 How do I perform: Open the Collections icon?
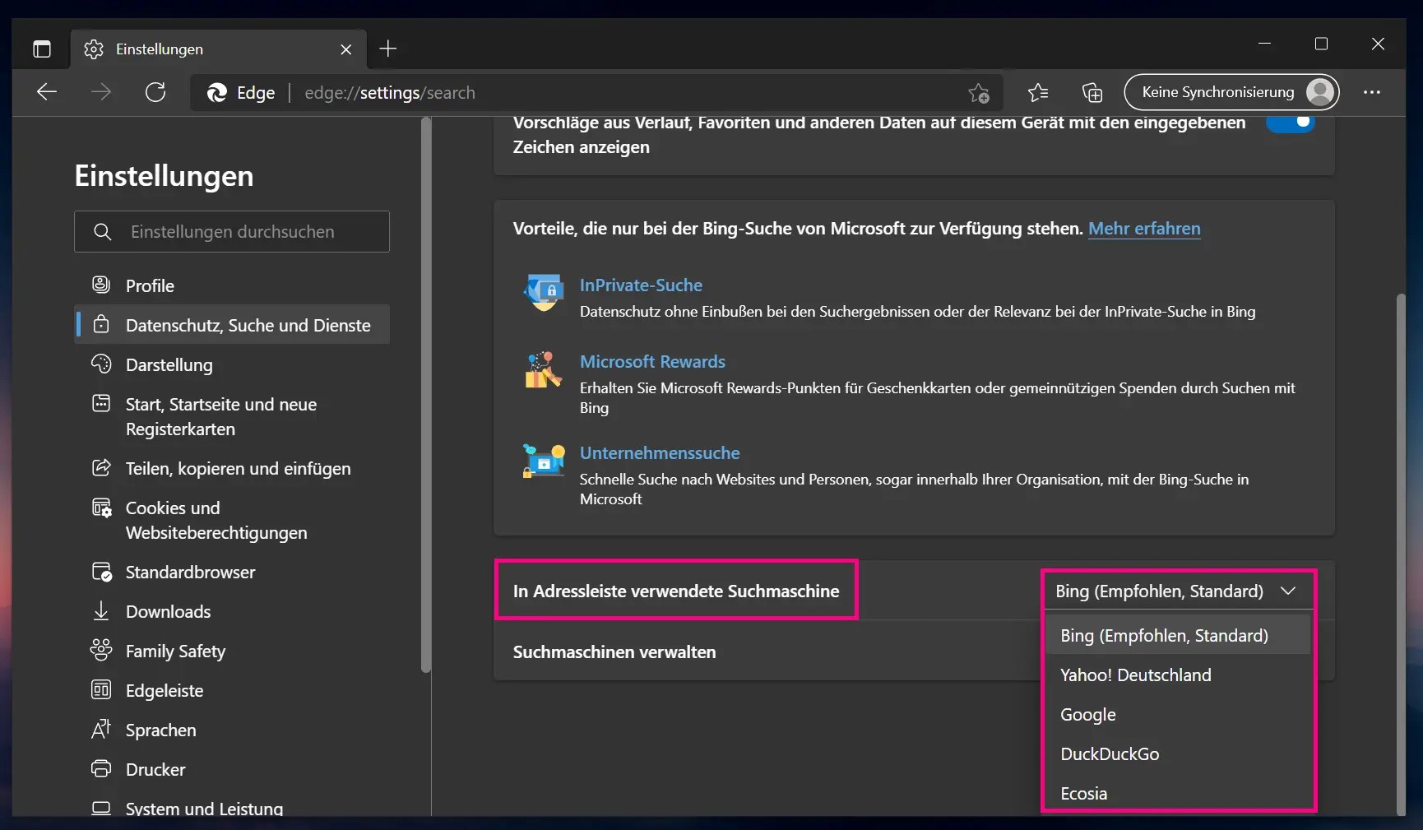point(1092,93)
